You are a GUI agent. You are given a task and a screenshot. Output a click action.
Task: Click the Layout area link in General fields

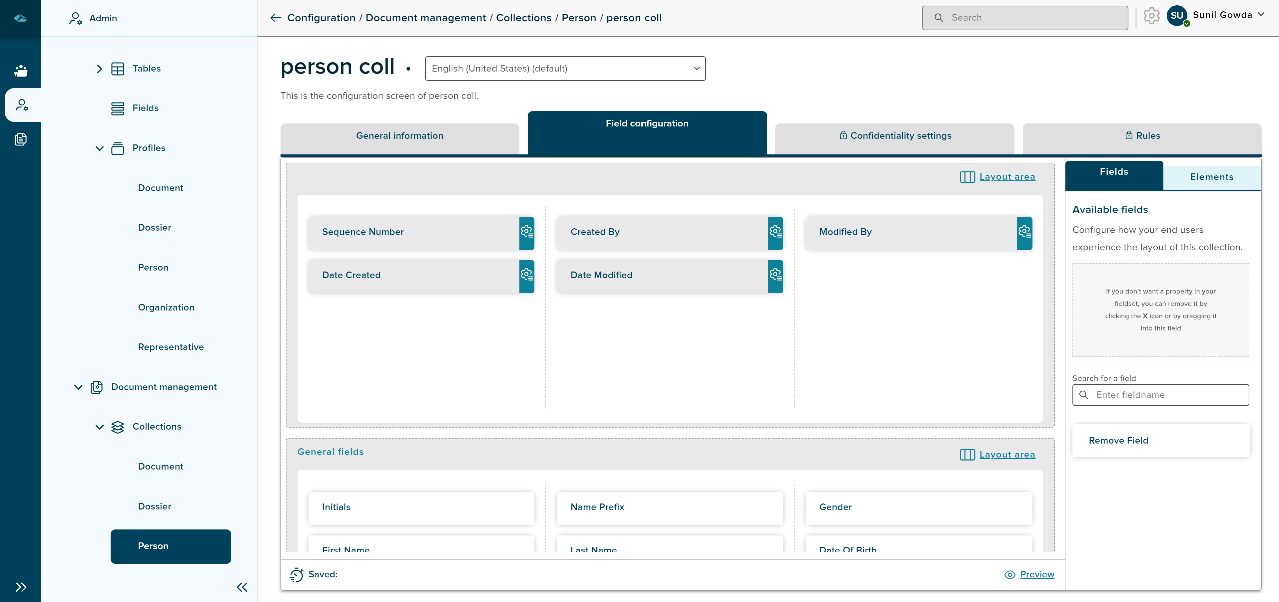(x=1006, y=455)
